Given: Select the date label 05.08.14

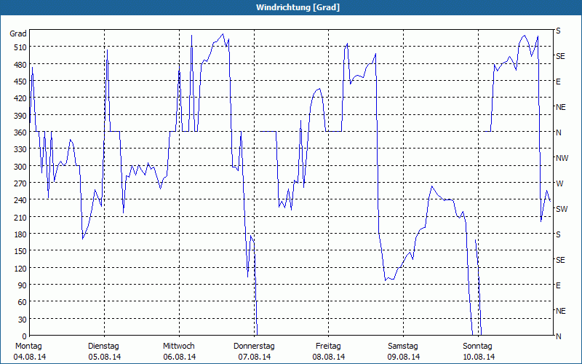Looking at the screenshot, I should tap(104, 357).
